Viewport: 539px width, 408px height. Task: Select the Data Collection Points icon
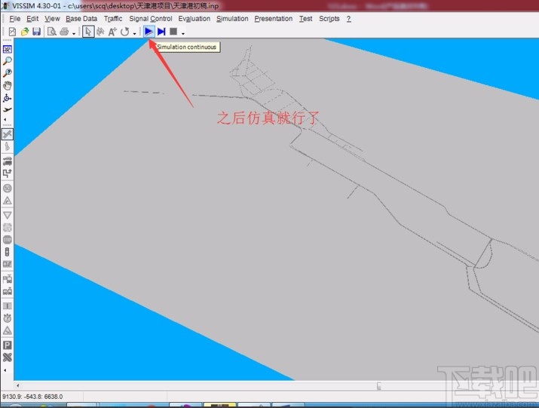click(x=8, y=306)
